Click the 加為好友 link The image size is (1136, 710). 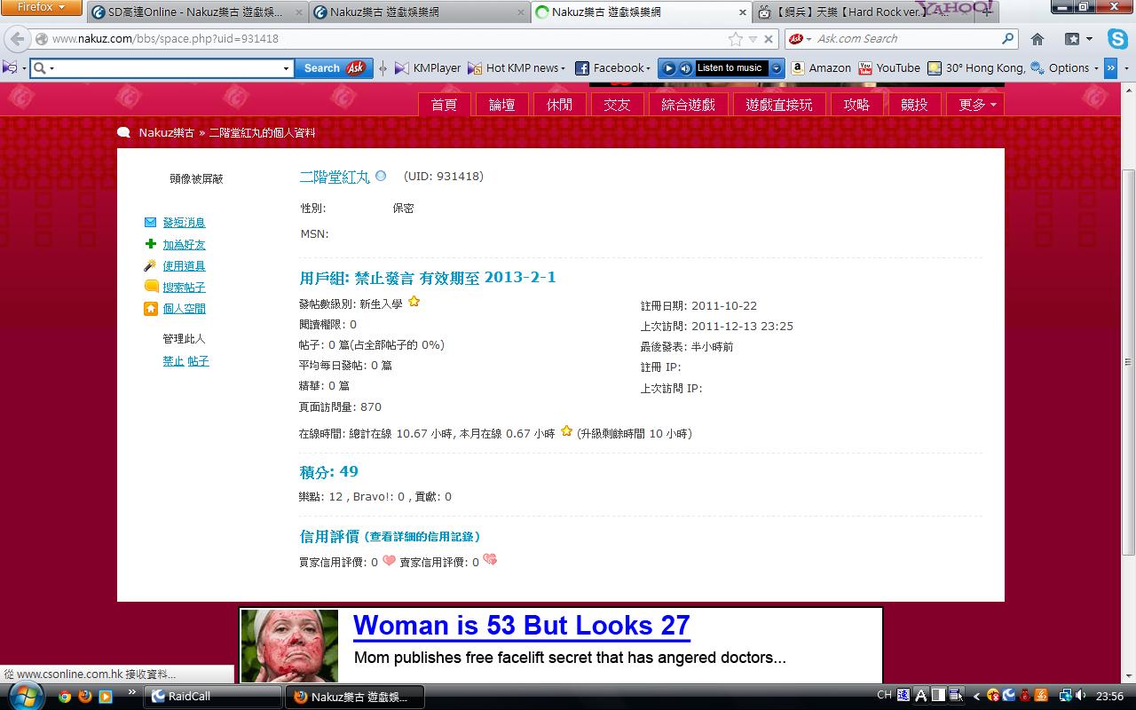[x=184, y=245]
